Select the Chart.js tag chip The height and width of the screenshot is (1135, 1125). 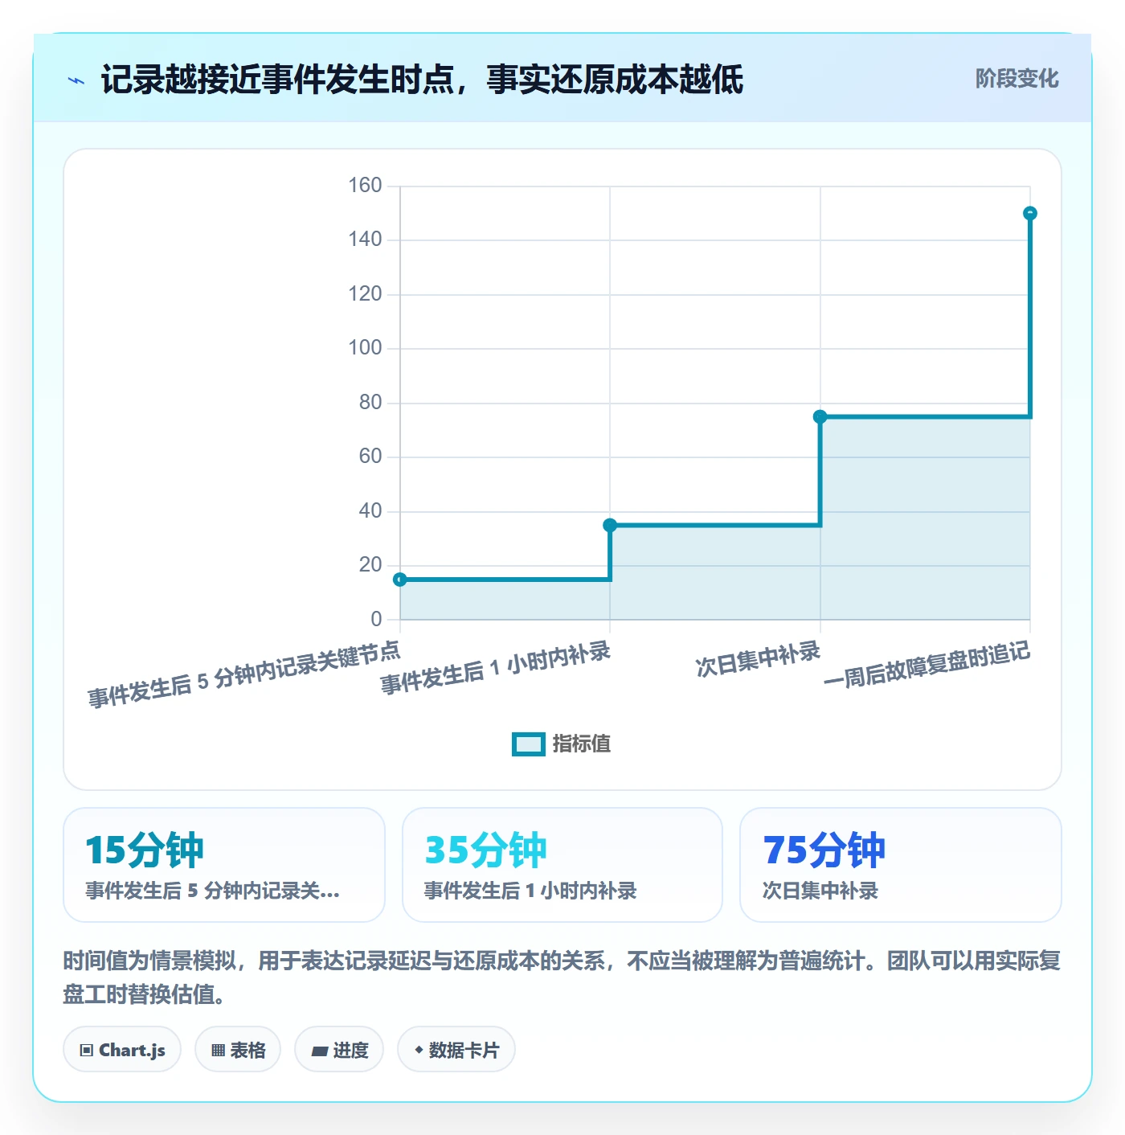[x=122, y=1049]
